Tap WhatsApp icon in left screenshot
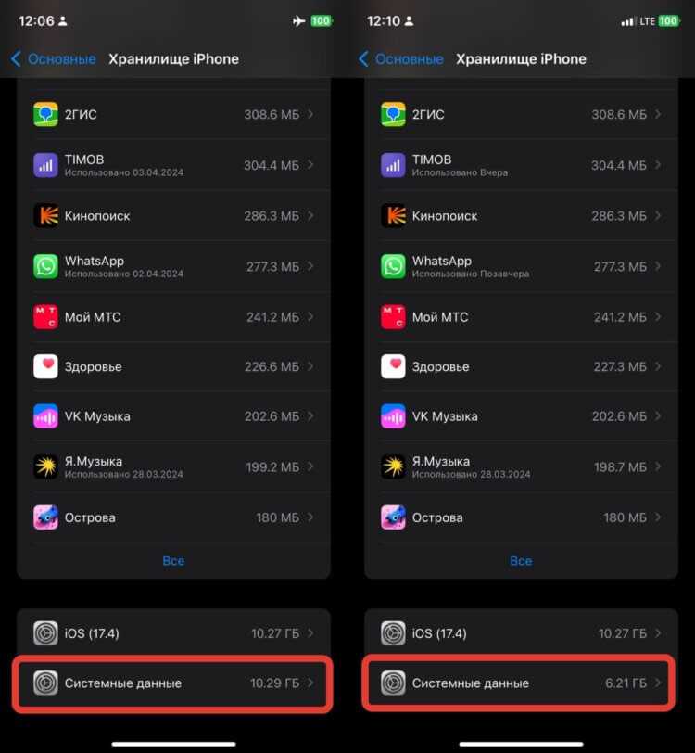The image size is (695, 753). click(45, 266)
